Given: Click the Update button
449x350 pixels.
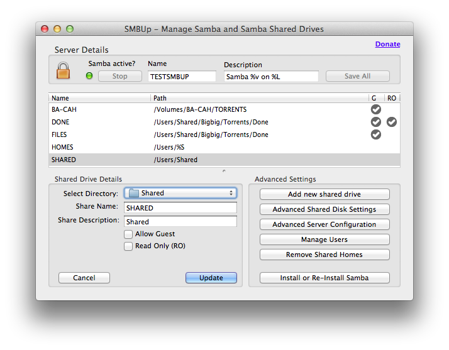Looking at the screenshot, I should pyautogui.click(x=211, y=278).
